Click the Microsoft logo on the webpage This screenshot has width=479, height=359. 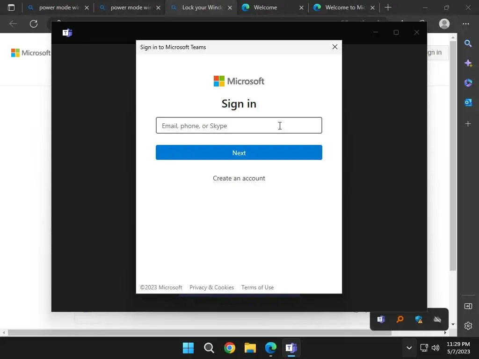(31, 53)
